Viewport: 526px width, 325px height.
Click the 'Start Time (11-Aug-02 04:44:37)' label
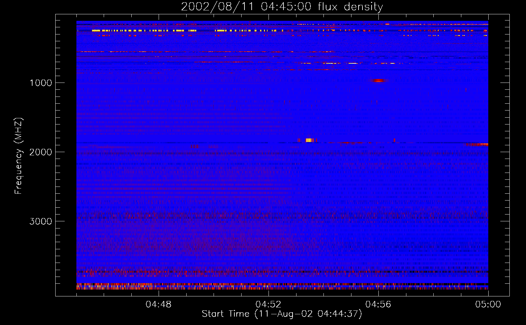pos(282,314)
